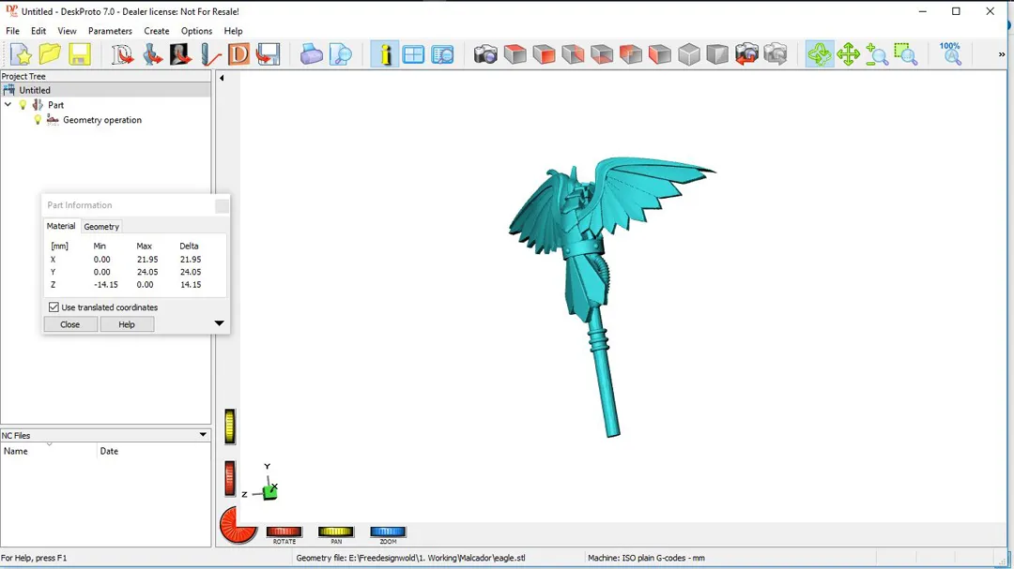Click the Part Information title bar close box
This screenshot has height=569, width=1014.
click(222, 205)
